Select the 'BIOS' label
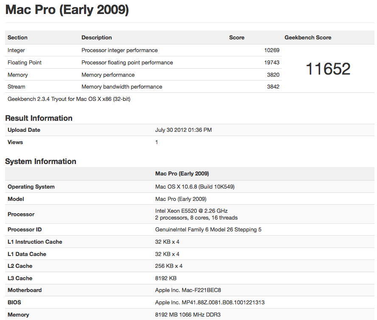Image resolution: width=377 pixels, height=320 pixels. pyautogui.click(x=14, y=302)
